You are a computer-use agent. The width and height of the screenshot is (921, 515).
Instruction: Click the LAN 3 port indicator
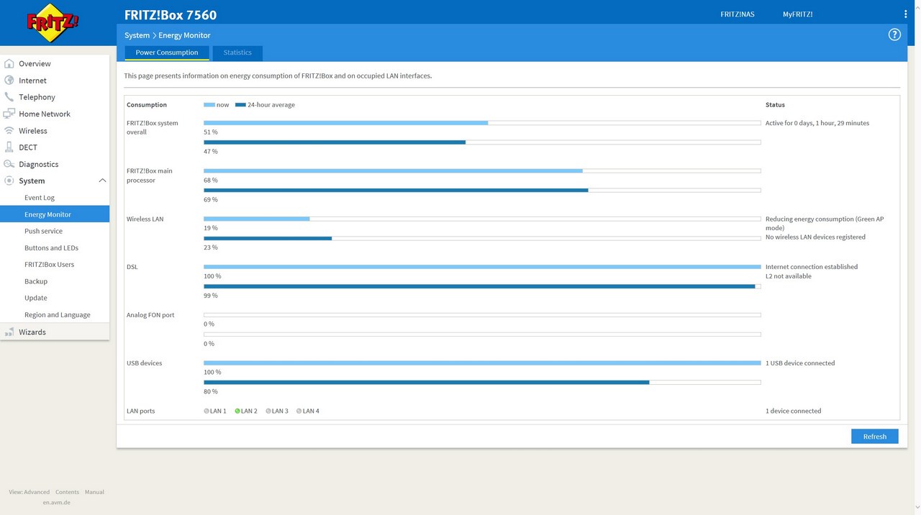click(268, 411)
